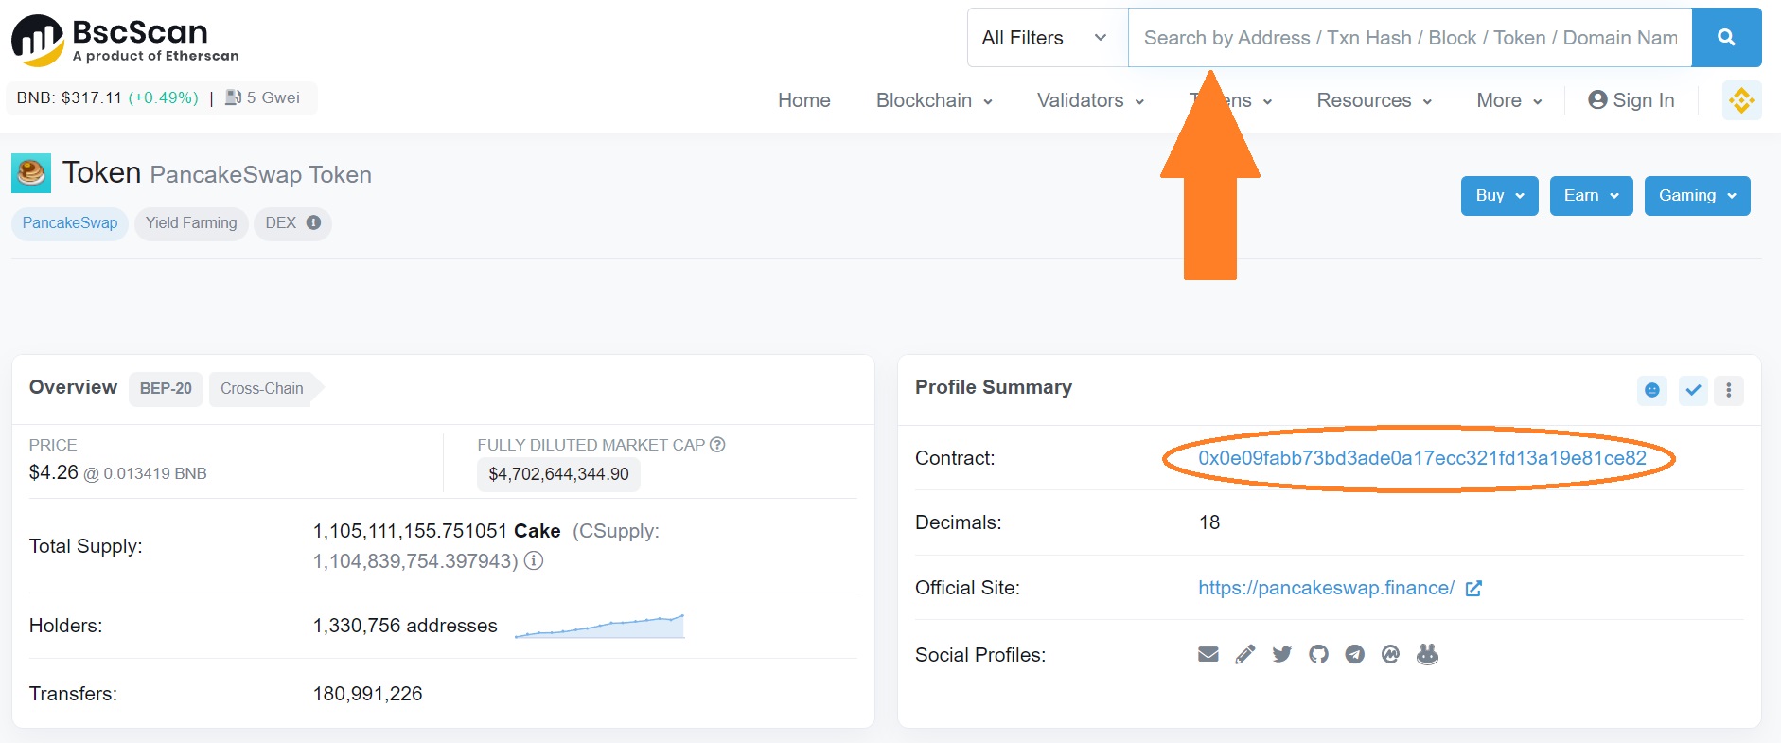Click the $4,702,644,344.90 market cap value
The image size is (1781, 743).
pyautogui.click(x=558, y=474)
